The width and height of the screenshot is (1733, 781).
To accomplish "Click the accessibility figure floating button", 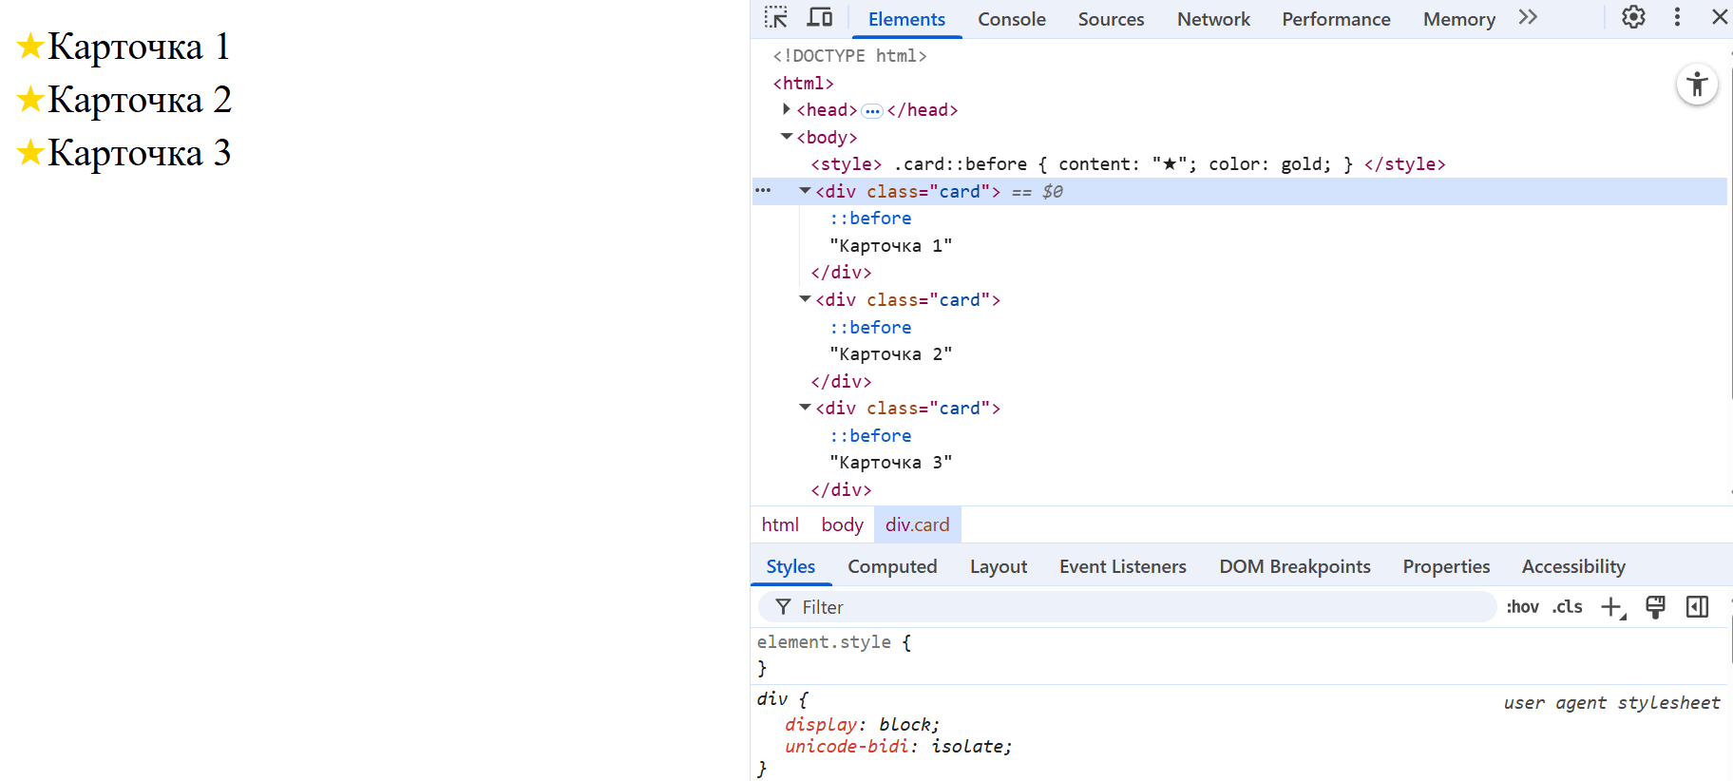I will 1697,85.
